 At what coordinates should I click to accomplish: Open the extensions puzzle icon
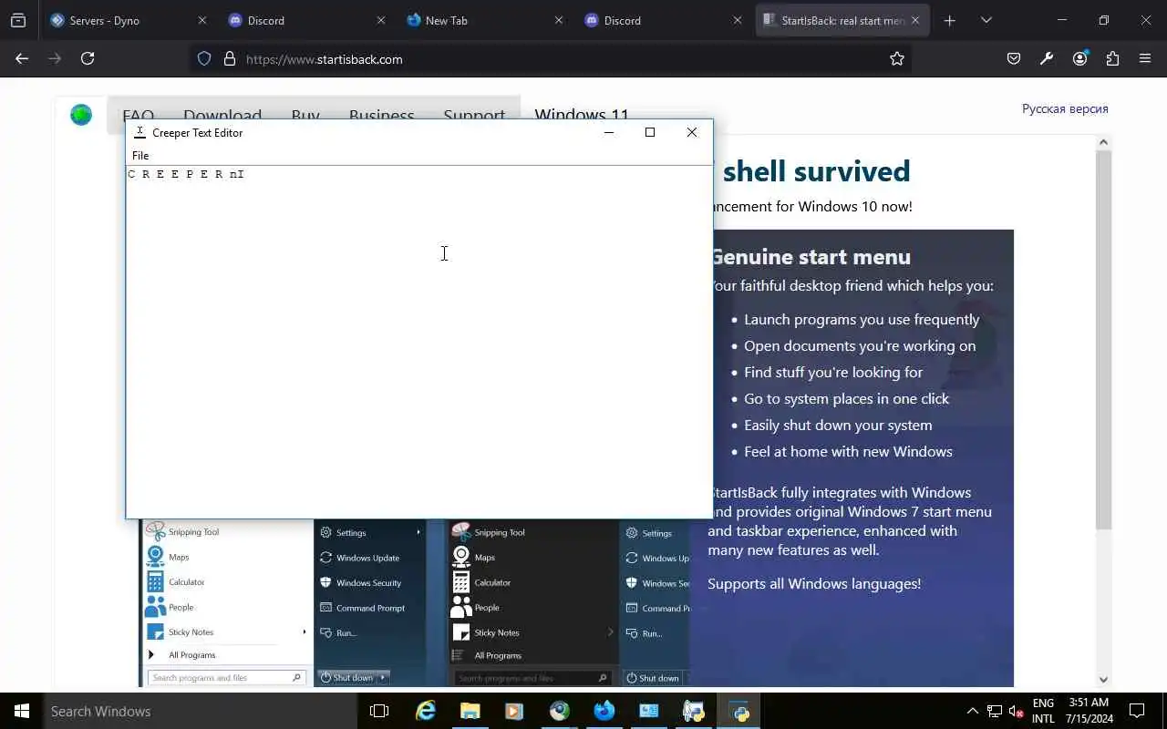(x=1112, y=58)
